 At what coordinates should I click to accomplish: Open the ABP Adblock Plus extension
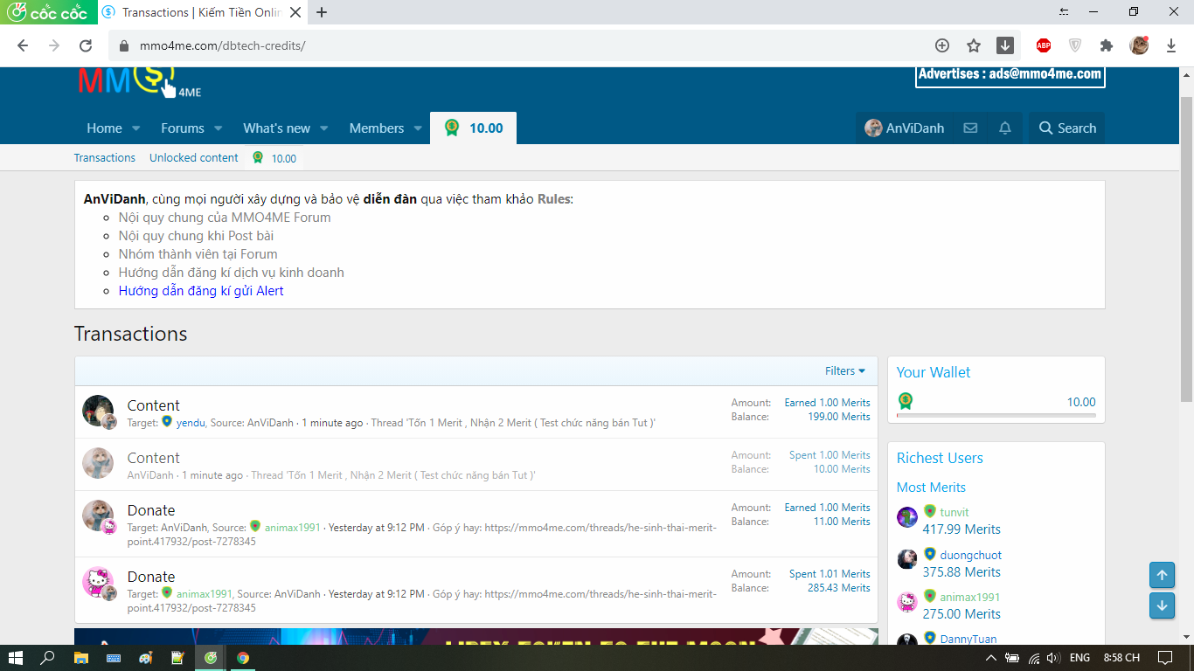tap(1044, 45)
